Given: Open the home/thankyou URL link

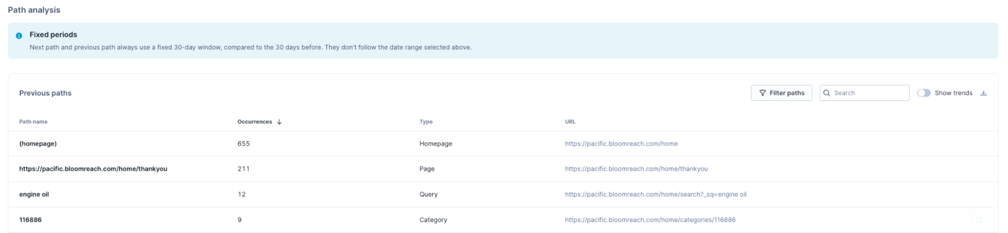Looking at the screenshot, I should tap(636, 169).
